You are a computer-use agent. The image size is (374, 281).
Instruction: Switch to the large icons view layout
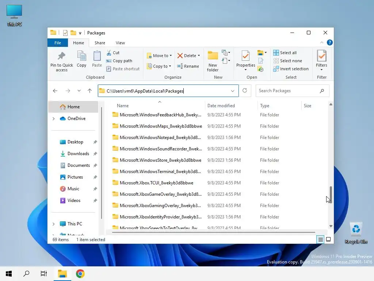pyautogui.click(x=328, y=239)
